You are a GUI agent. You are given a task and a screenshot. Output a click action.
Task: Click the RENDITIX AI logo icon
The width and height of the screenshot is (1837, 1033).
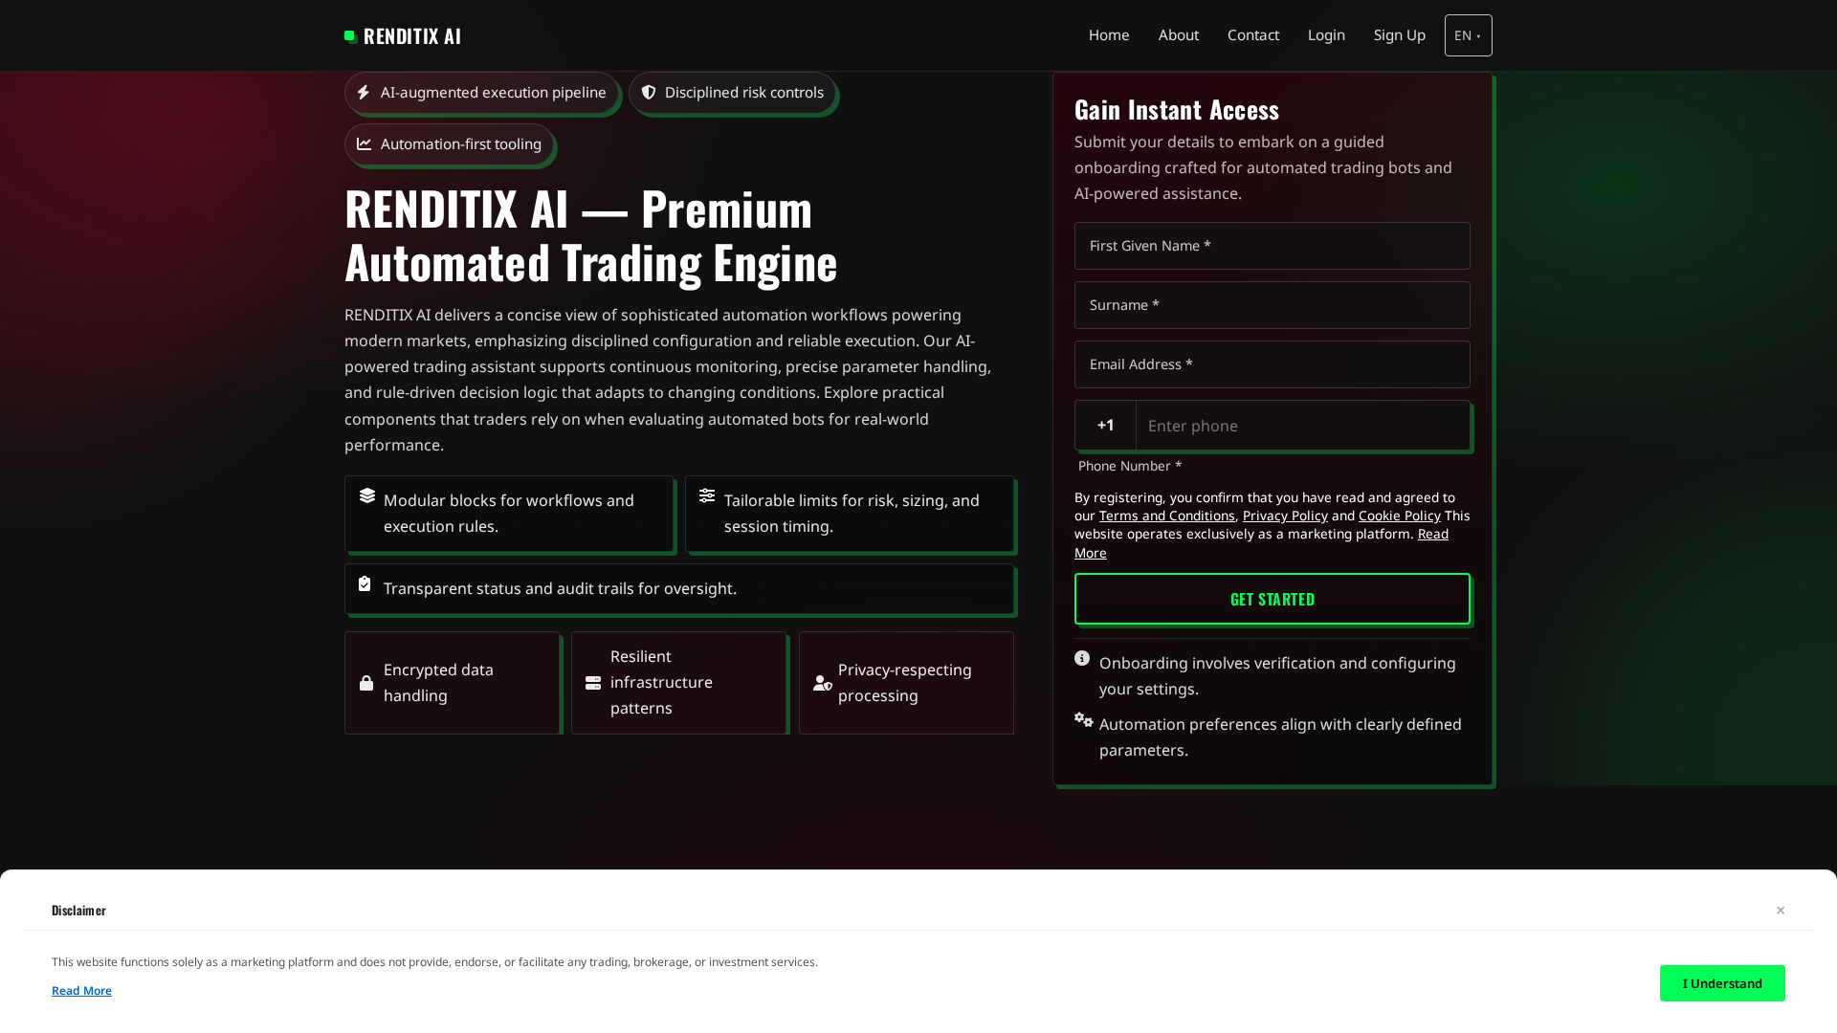point(348,35)
